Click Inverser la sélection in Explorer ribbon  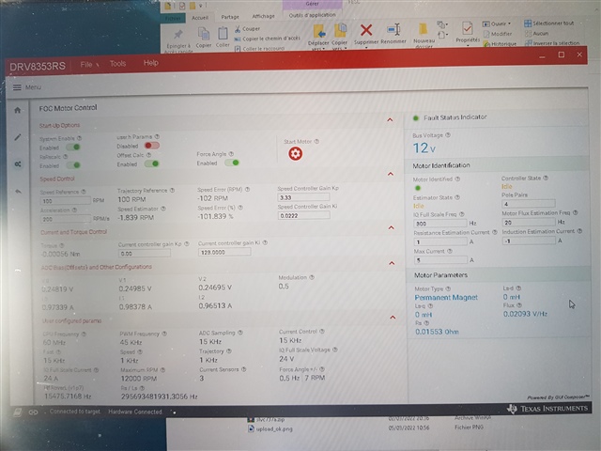tap(552, 43)
